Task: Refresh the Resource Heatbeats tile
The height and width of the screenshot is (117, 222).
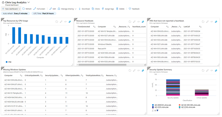Action: click(x=130, y=22)
